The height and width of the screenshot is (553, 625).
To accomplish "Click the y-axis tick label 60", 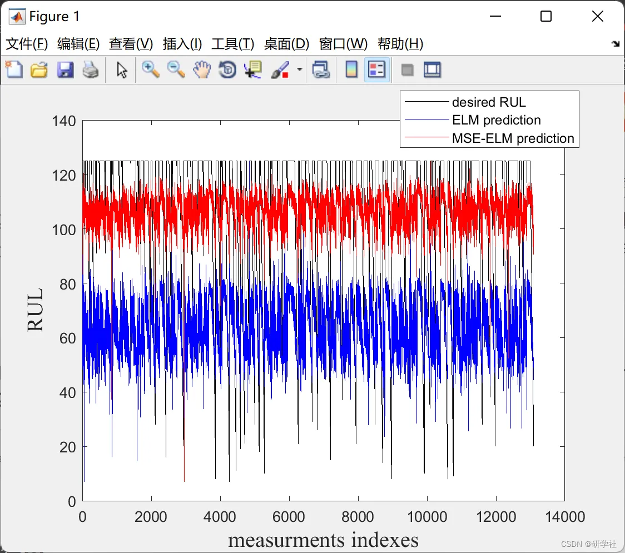I will [68, 338].
